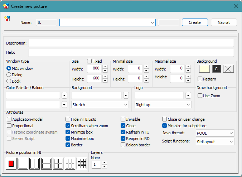Open the pale yellow background color swatch
Screen dimensions: 242x177
(204, 69)
